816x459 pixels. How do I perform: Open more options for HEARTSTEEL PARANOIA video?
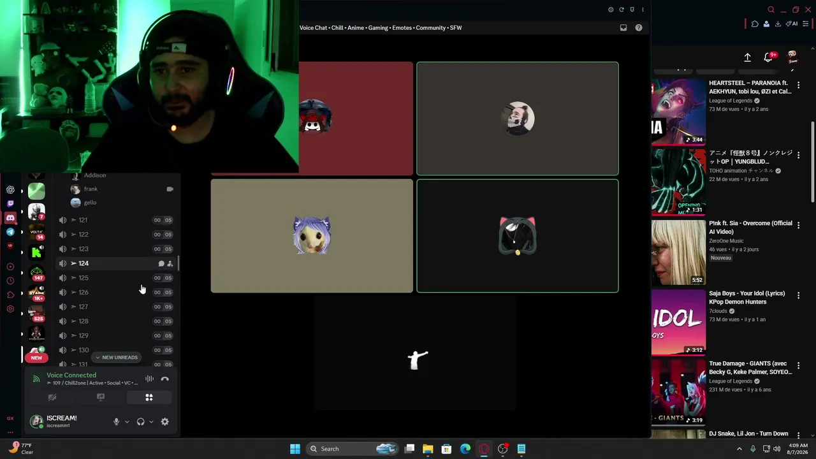798,85
